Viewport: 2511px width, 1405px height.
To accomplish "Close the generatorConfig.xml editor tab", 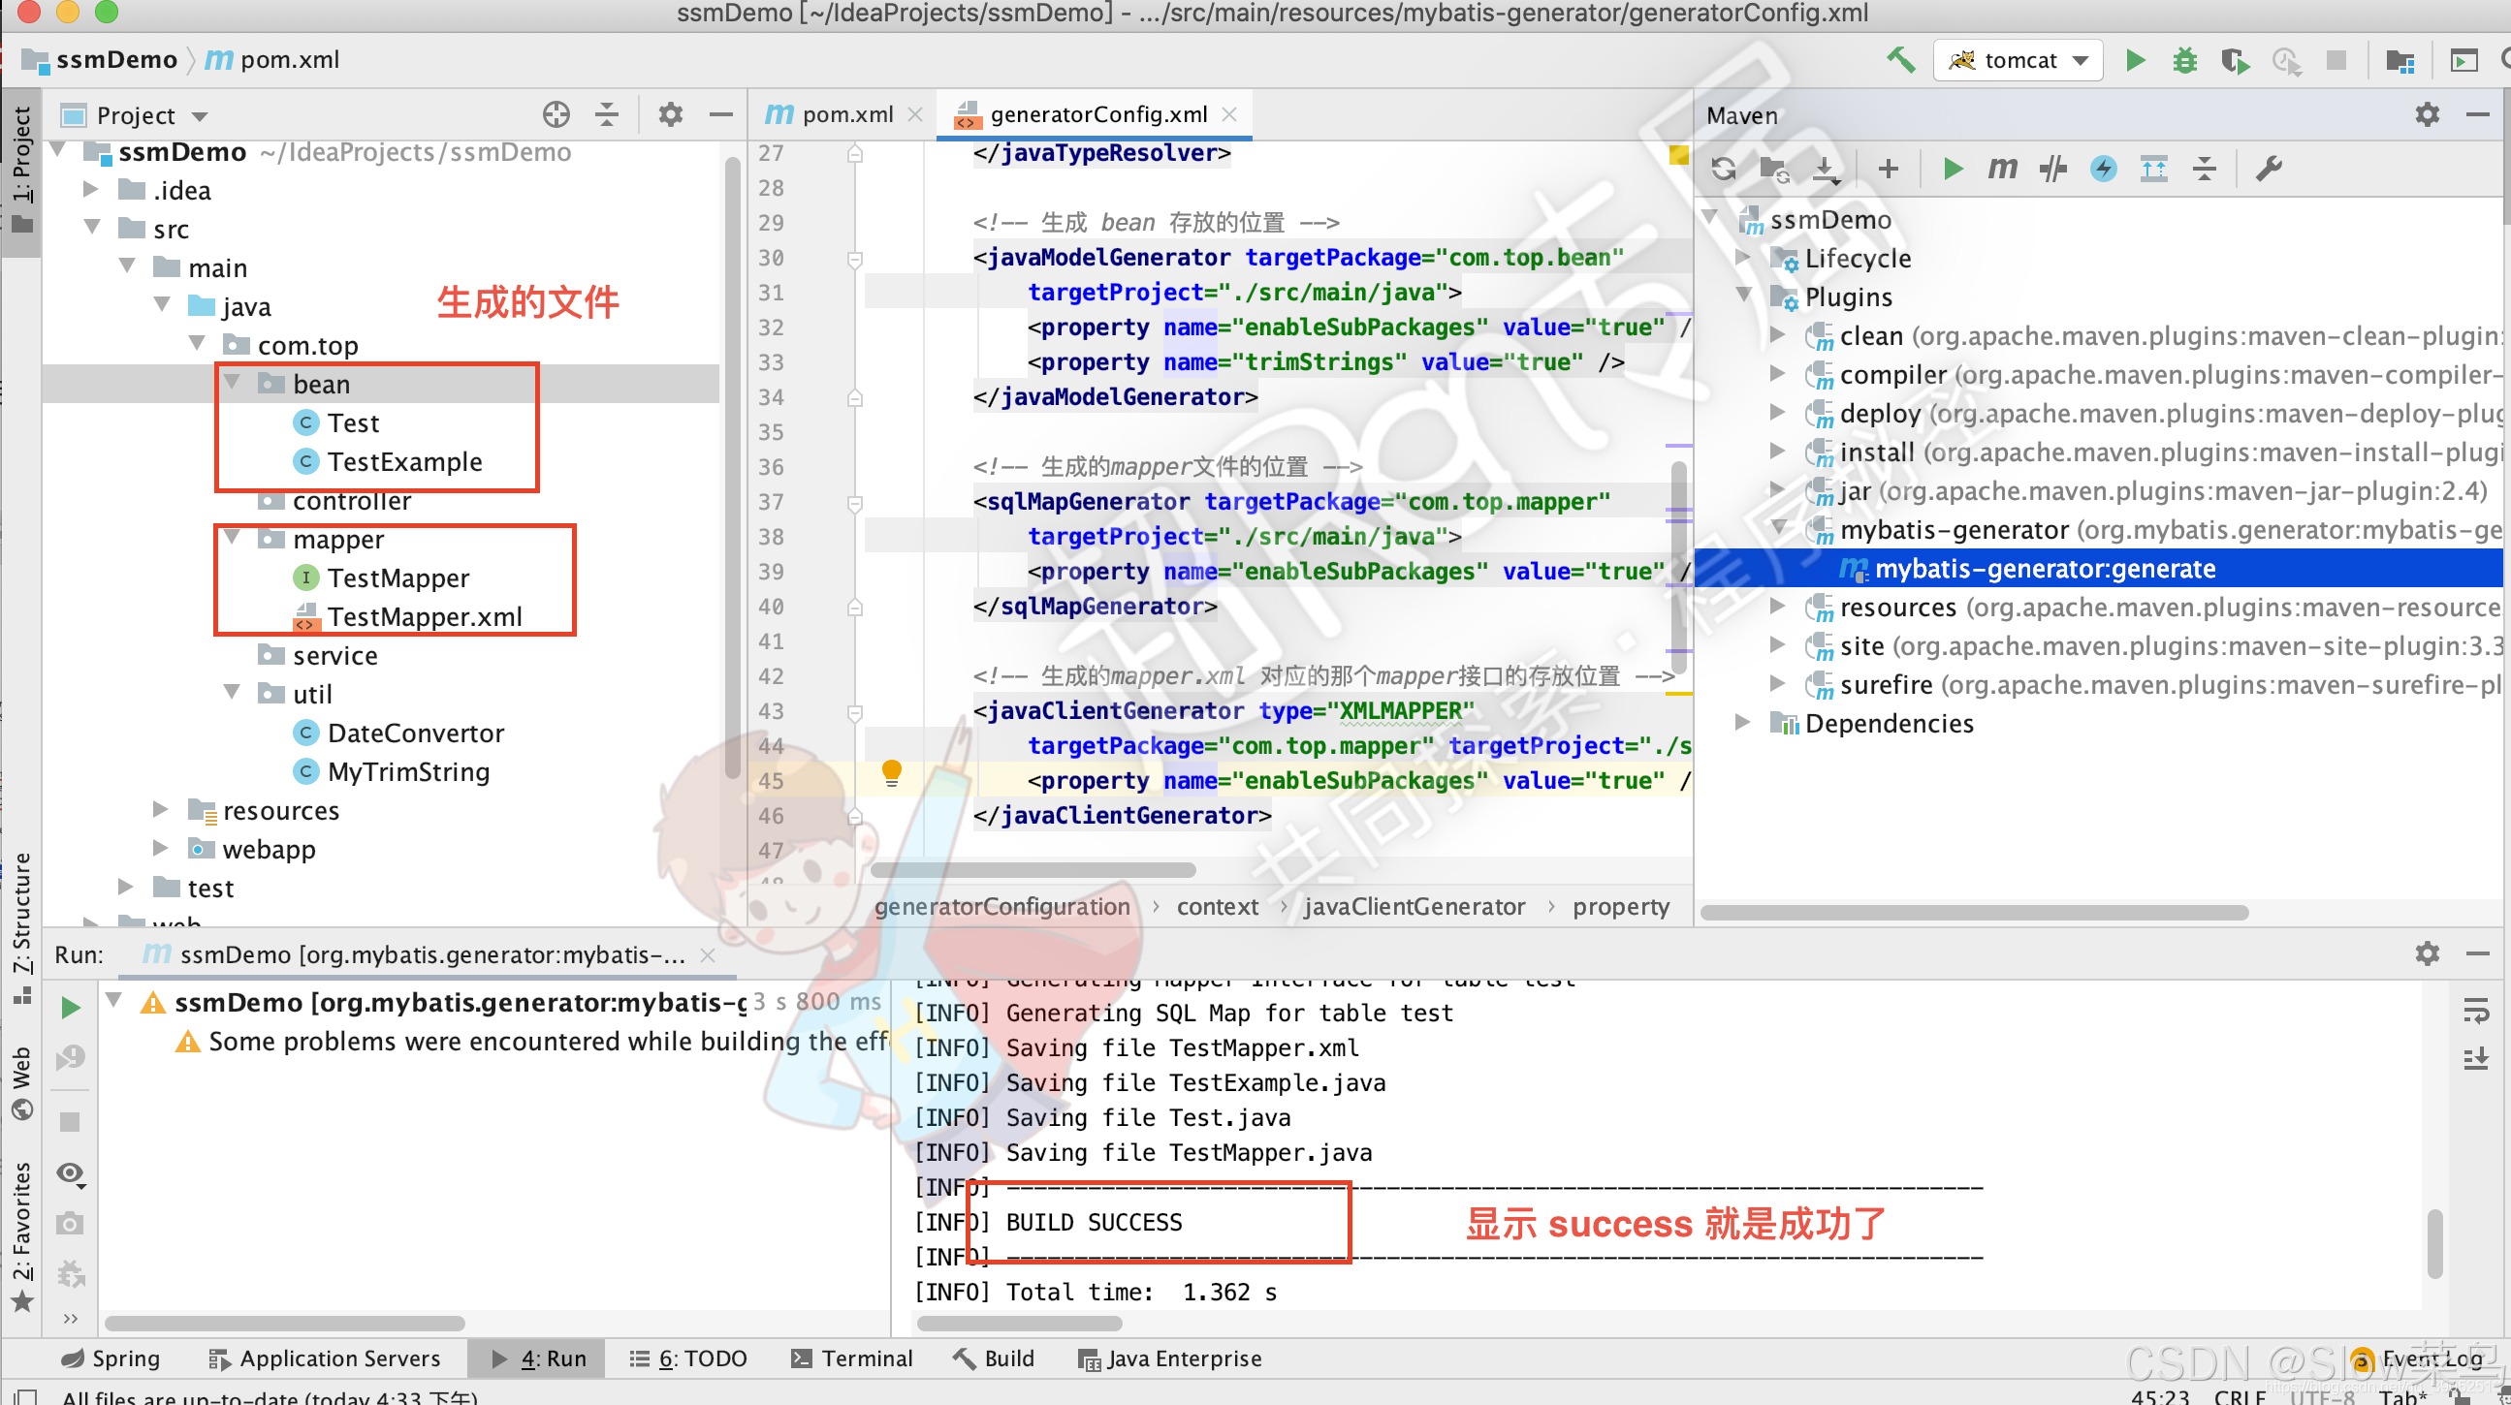I will click(1229, 115).
